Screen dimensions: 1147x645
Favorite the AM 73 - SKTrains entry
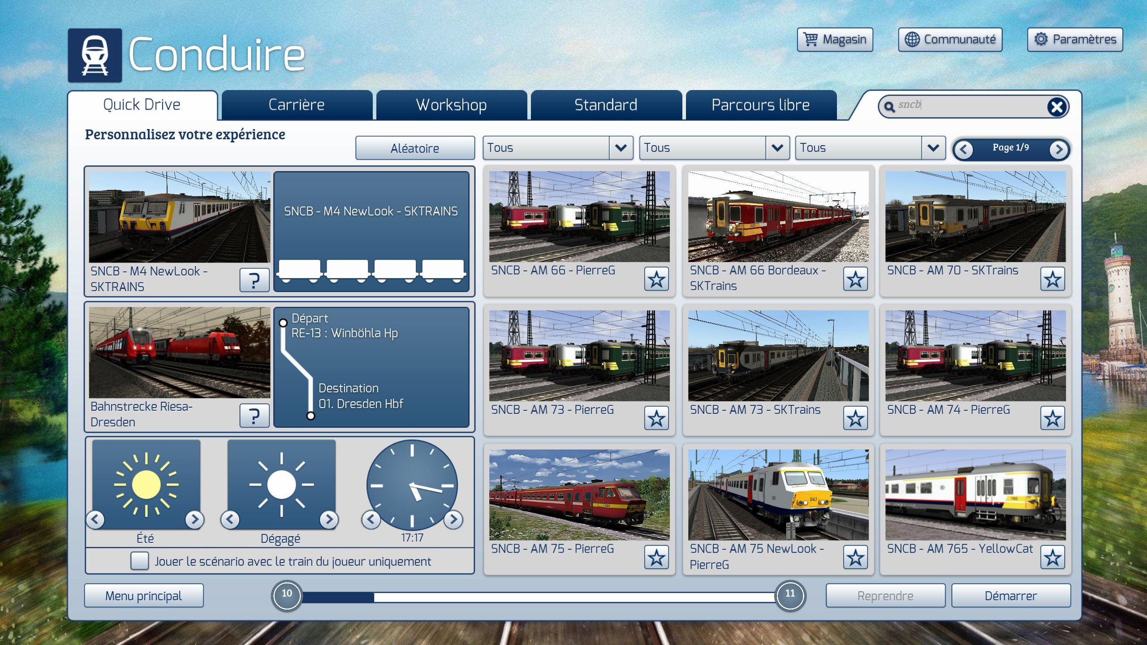tap(855, 418)
